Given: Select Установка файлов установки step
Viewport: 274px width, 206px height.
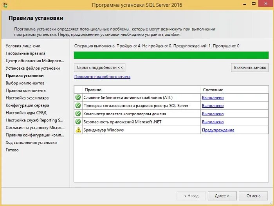Looking at the screenshot, I should 32,68.
